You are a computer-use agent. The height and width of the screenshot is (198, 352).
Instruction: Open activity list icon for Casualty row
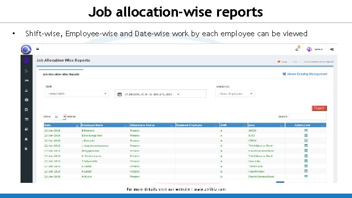point(306,161)
